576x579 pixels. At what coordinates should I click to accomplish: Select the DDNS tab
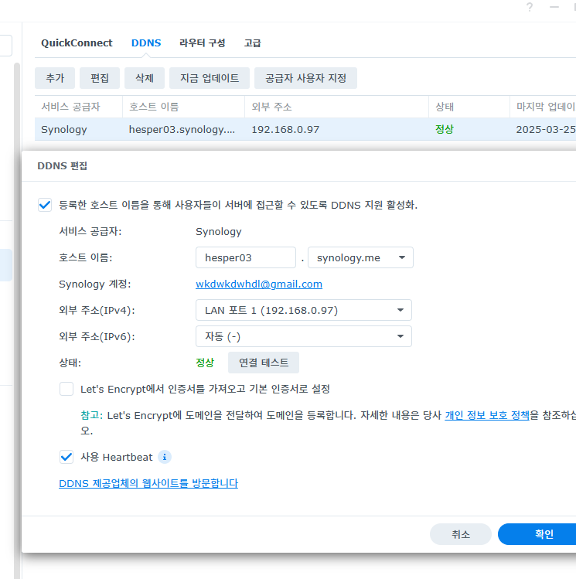(x=146, y=43)
